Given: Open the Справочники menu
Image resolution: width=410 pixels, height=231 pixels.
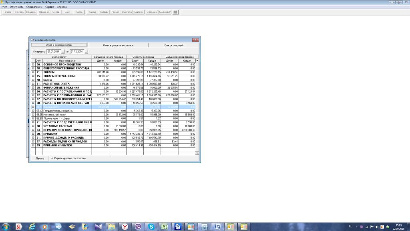Looking at the screenshot, I should pyautogui.click(x=34, y=7).
